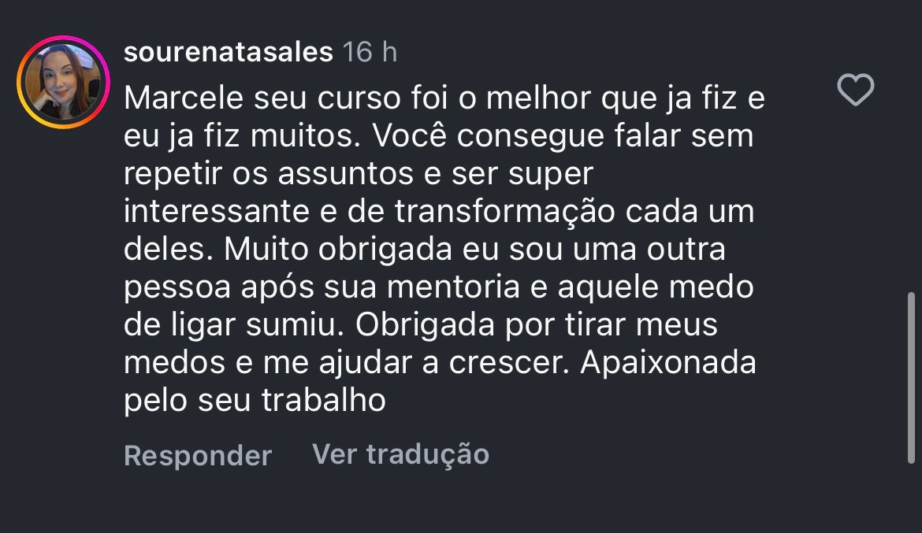922x533 pixels.
Task: Select the word "trabalho" on the last line
Action: [324, 402]
